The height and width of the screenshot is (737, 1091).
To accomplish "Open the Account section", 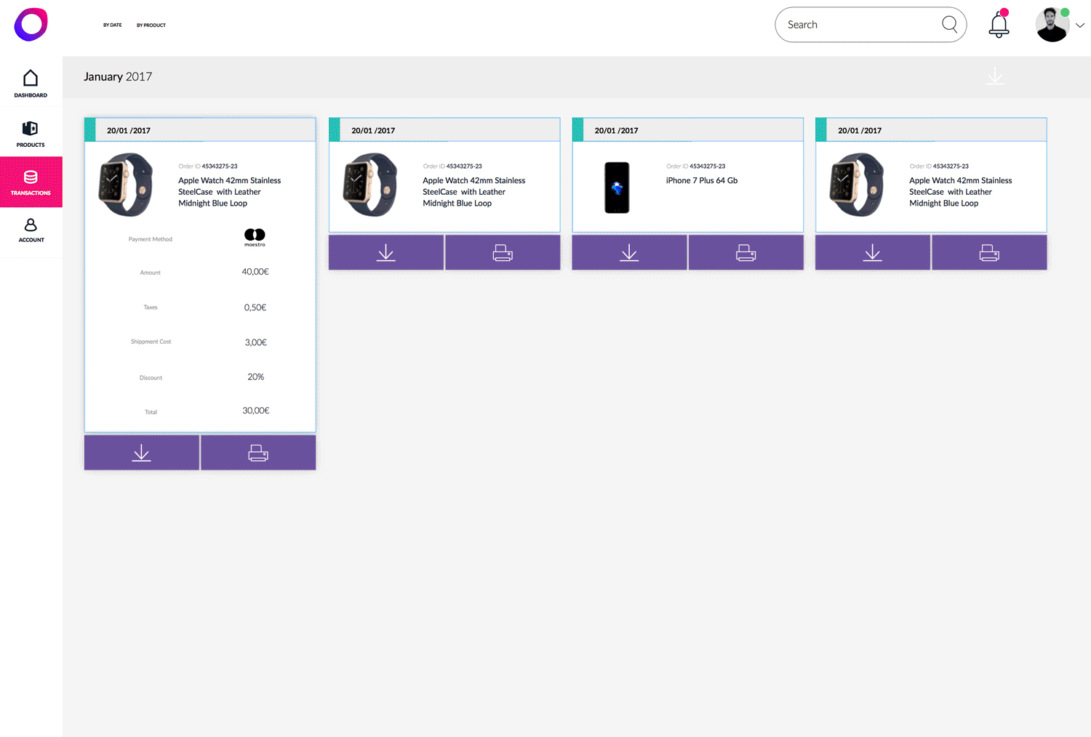I will (x=31, y=230).
